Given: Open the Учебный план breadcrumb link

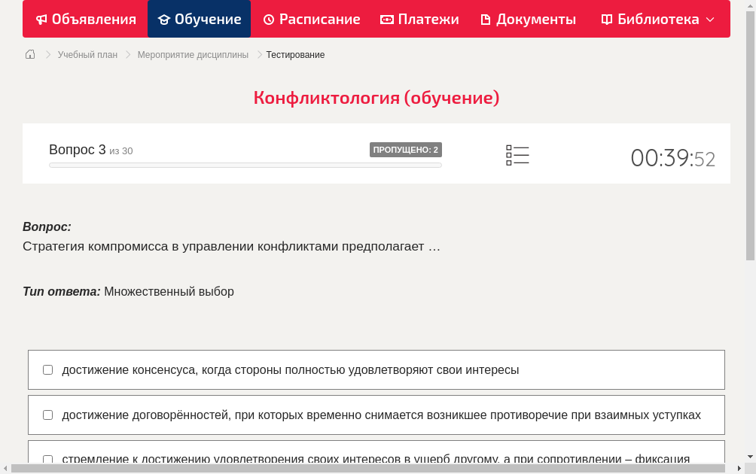Looking at the screenshot, I should [x=88, y=54].
